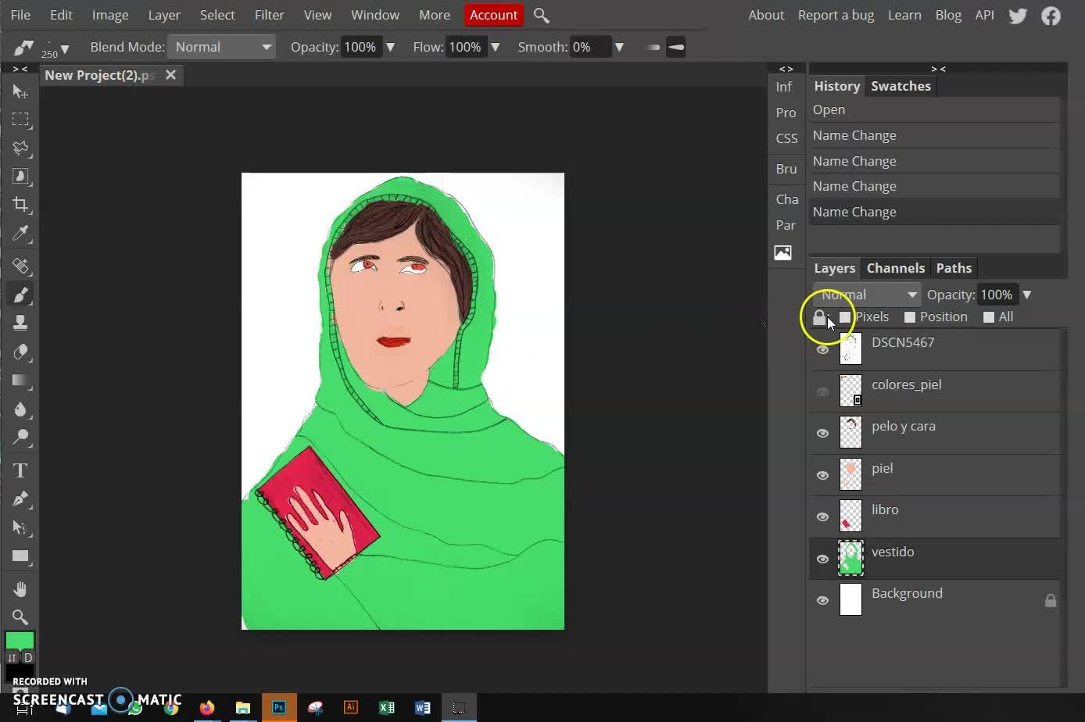Select the Clone Stamp tool
Screen dimensions: 1085x722
(x=20, y=323)
